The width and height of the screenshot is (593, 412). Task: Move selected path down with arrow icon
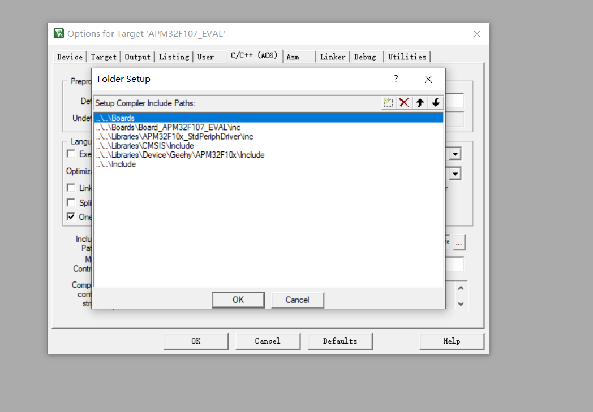(x=436, y=103)
